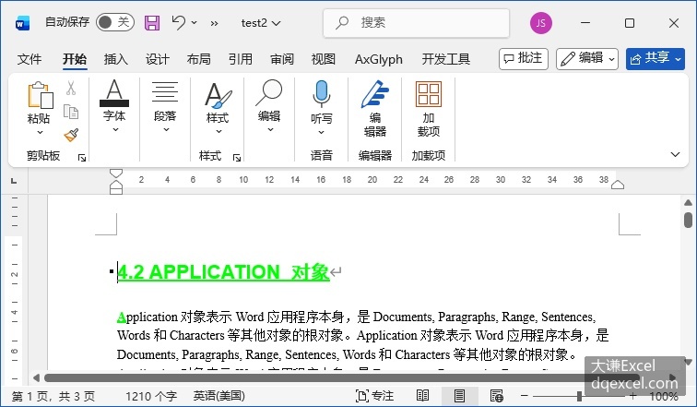Switch to read mode view
Viewport: 697px width, 407px height.
point(423,395)
